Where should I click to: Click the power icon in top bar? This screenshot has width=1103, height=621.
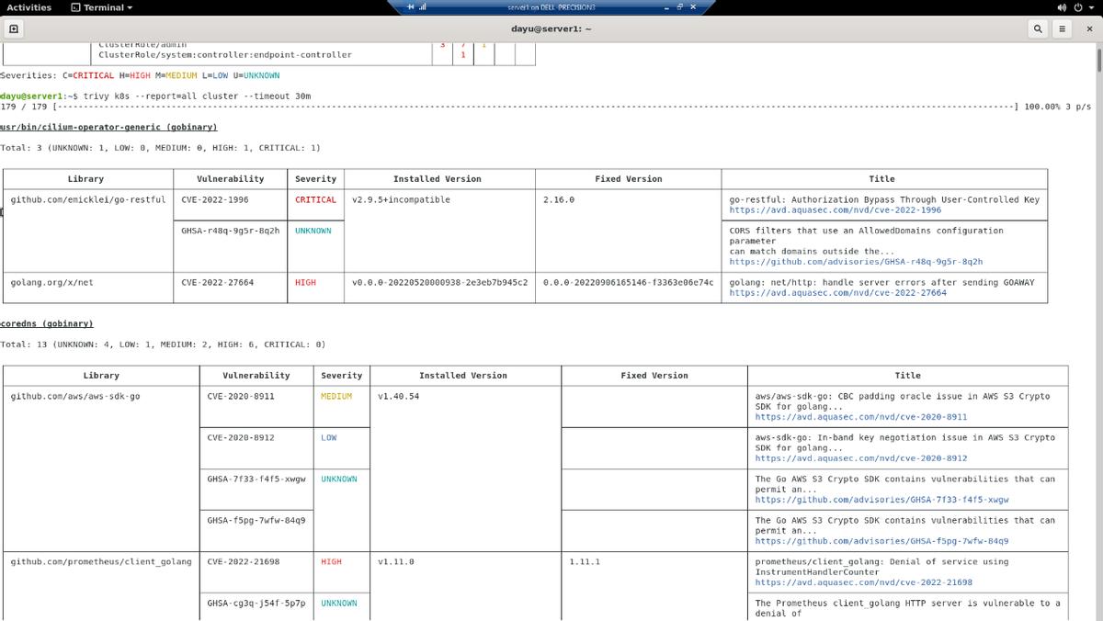pos(1078,7)
